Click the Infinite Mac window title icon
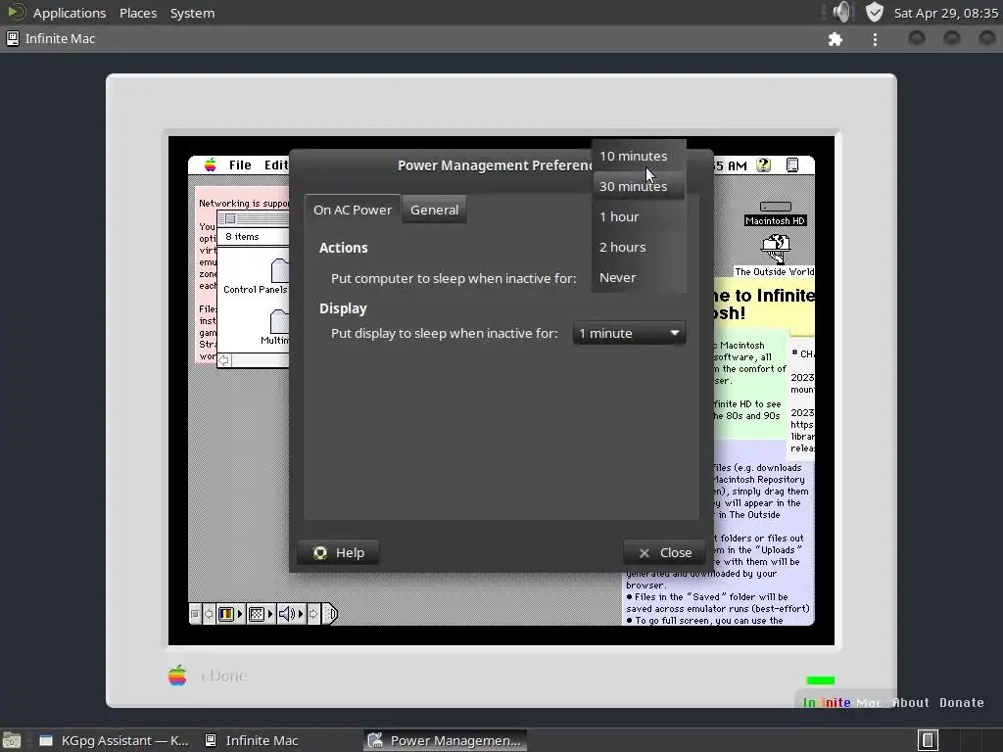This screenshot has height=752, width=1003. pos(12,38)
